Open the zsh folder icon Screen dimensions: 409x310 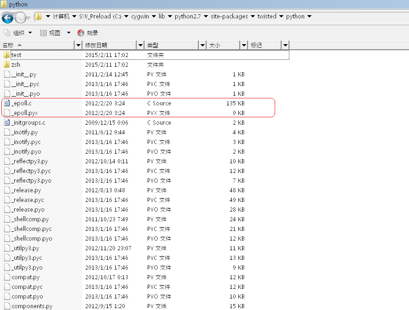7,65
